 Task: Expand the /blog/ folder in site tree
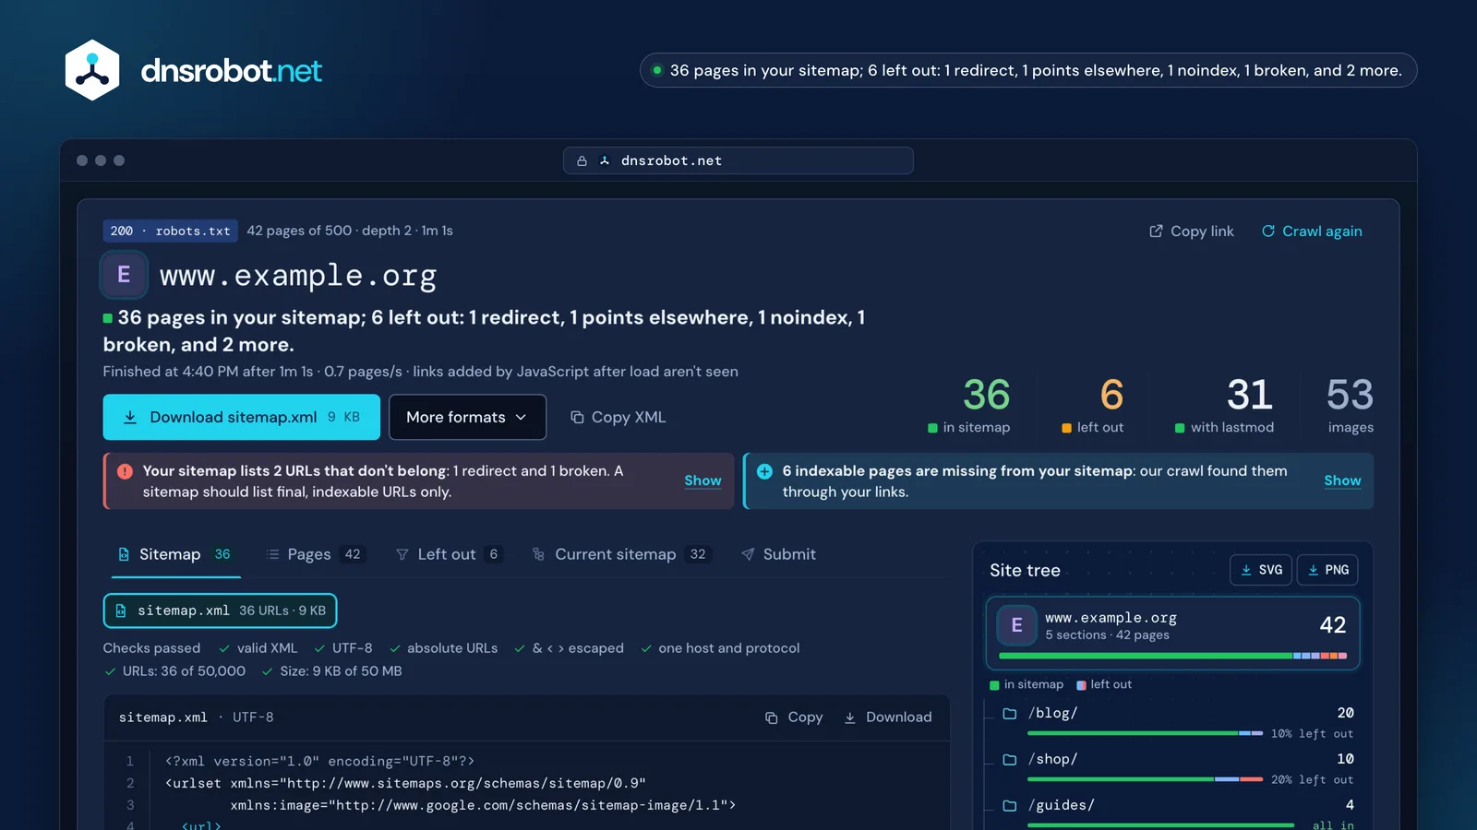pos(1010,713)
